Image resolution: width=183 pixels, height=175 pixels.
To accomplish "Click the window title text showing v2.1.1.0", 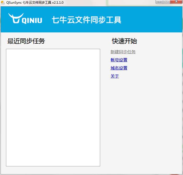I will tap(35, 3).
